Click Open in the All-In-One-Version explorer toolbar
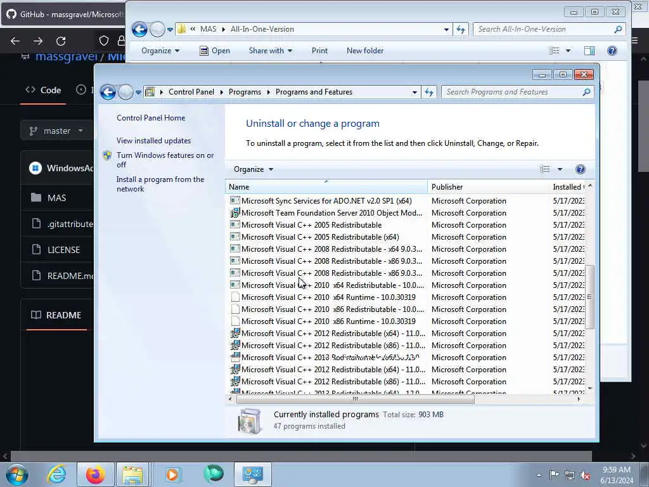The width and height of the screenshot is (649, 487). (215, 51)
